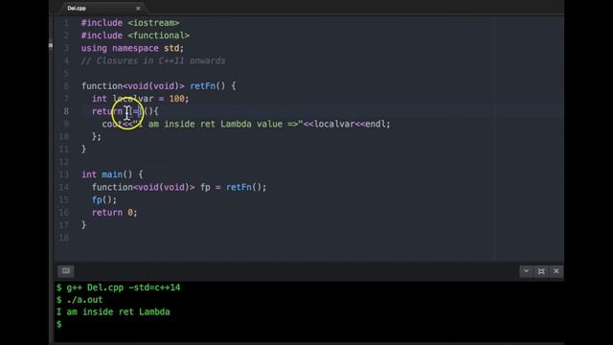Click the last terminal prompt '$'

59,324
